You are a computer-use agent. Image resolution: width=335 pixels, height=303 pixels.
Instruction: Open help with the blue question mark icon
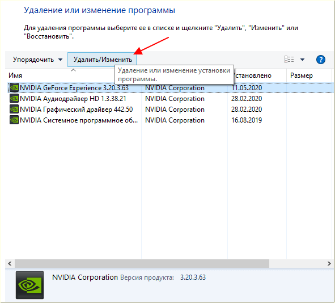(320, 60)
